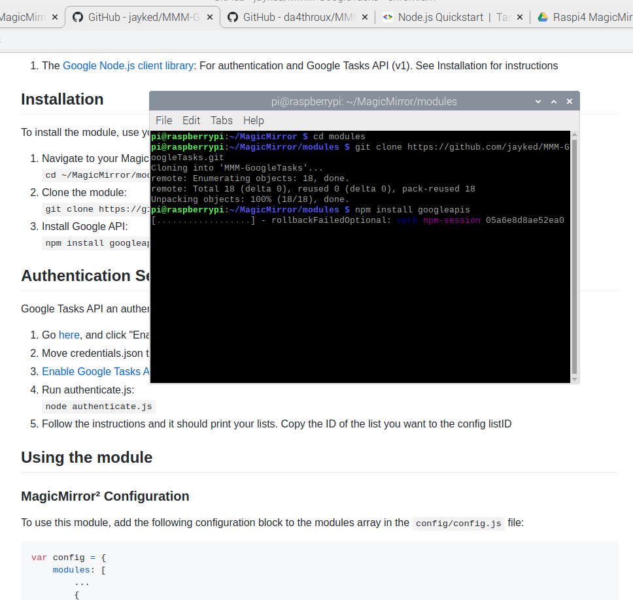Click the terminal vertical scrollbar
Screen dimensions: 633x600
(x=574, y=257)
